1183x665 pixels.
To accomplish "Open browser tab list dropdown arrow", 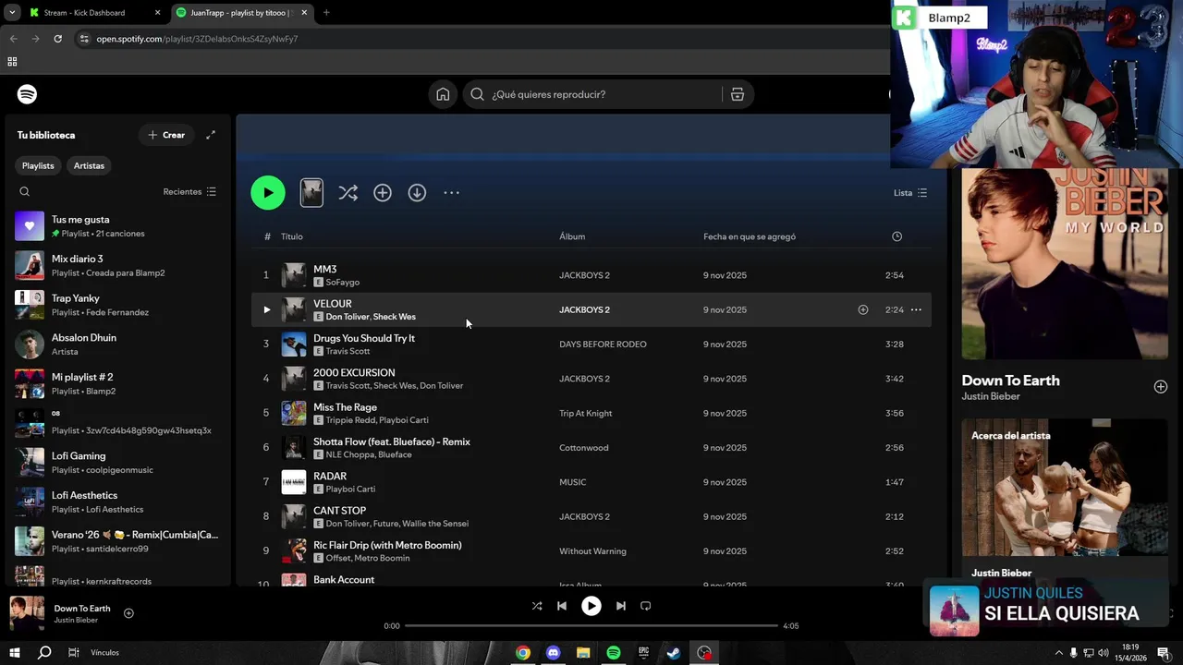I will pos(12,13).
